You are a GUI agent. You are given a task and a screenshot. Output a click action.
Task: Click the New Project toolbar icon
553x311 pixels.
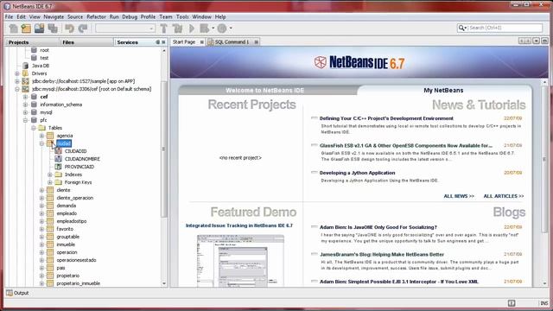click(x=26, y=29)
